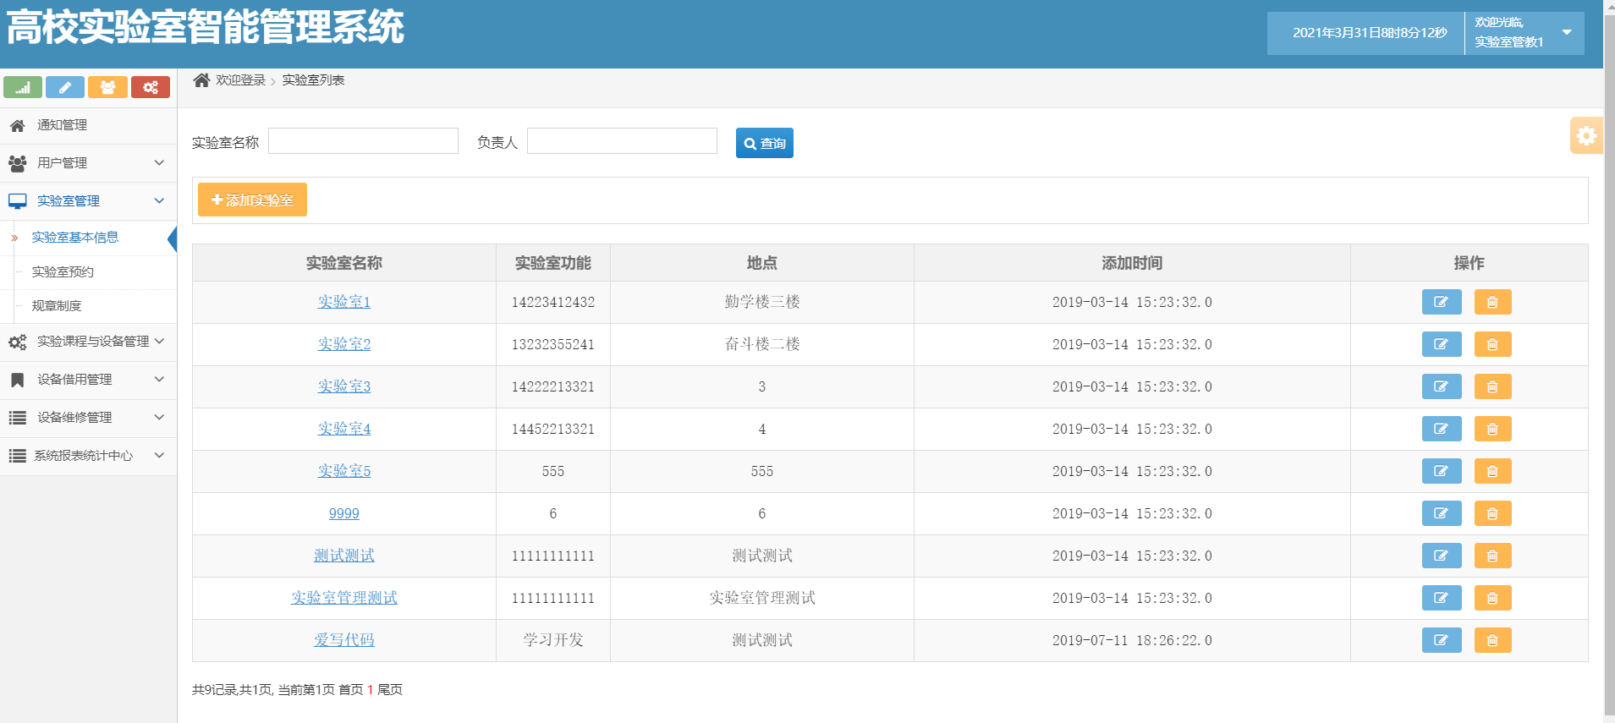Screen dimensions: 1615x723
Task: Open the 实验室4 link
Action: 344,429
